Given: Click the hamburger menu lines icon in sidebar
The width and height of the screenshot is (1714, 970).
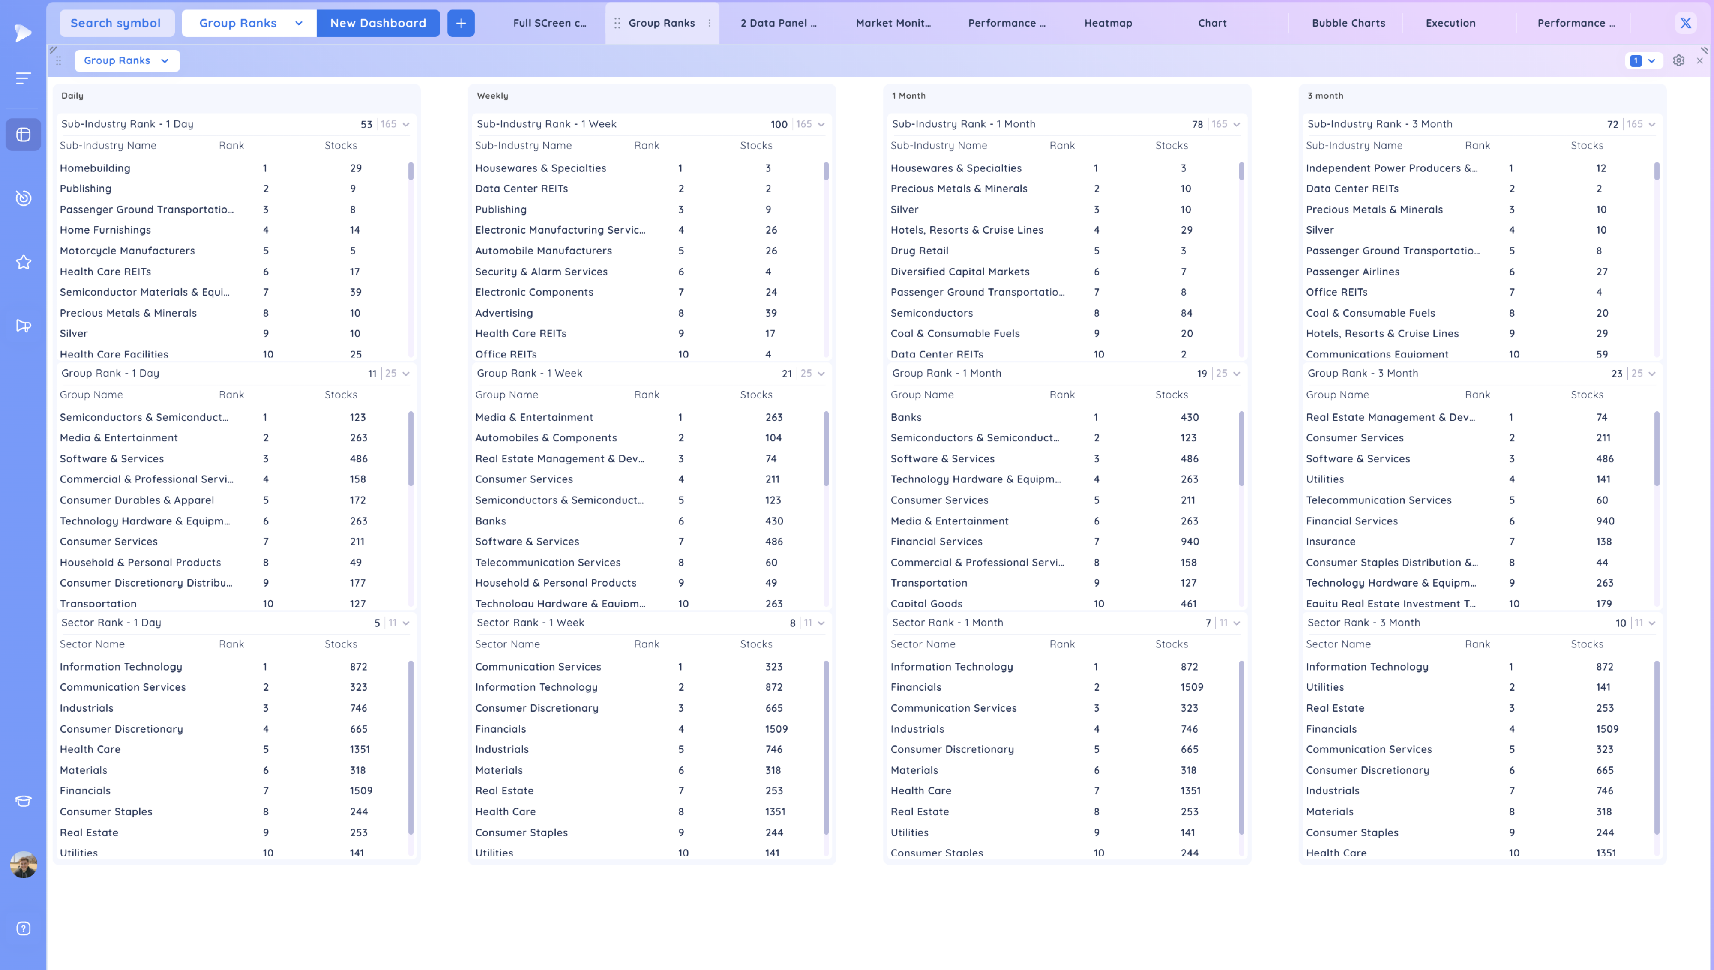Looking at the screenshot, I should 23,78.
